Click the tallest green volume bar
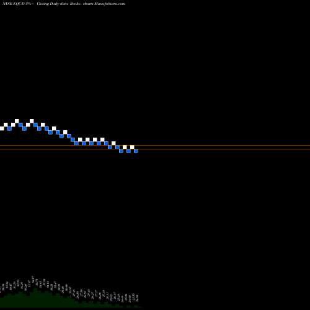 coord(35,298)
